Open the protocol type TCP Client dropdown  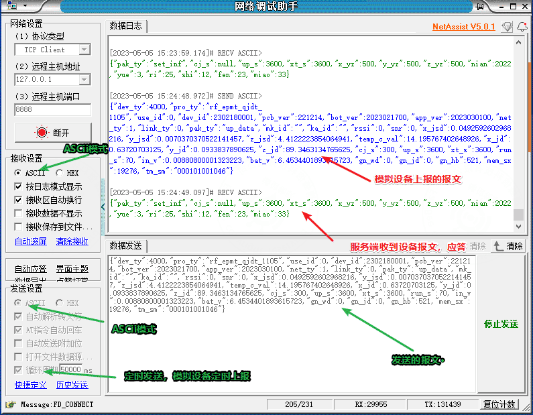coord(84,50)
